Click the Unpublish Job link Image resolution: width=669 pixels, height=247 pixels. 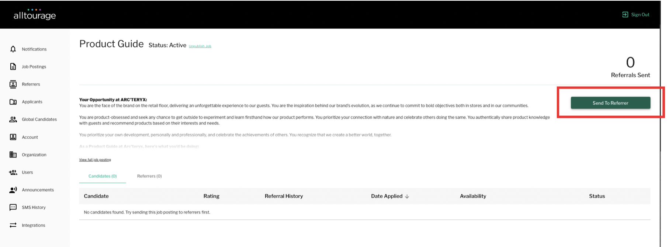(x=200, y=46)
